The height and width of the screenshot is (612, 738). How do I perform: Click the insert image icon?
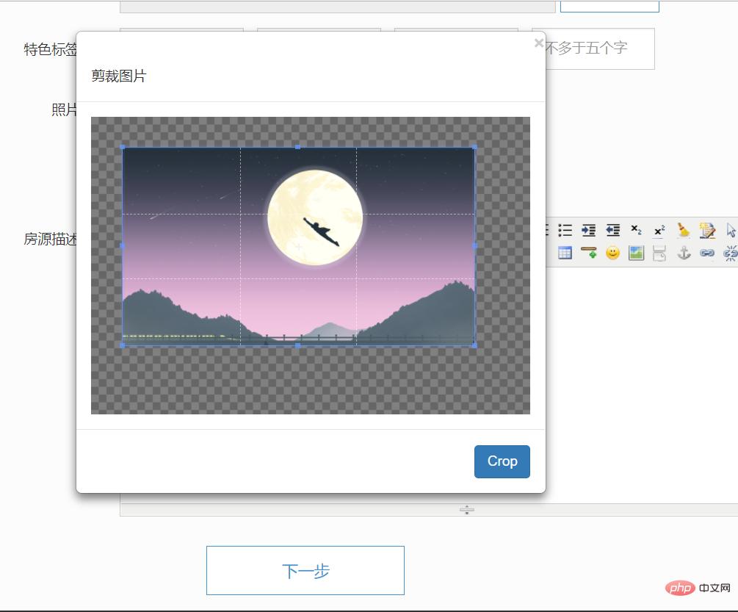click(x=636, y=252)
